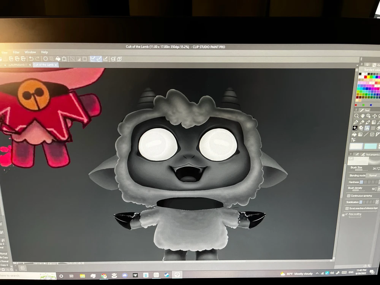Enable the Continuous spraying checkbox
The image size is (380, 285).
pos(348,196)
